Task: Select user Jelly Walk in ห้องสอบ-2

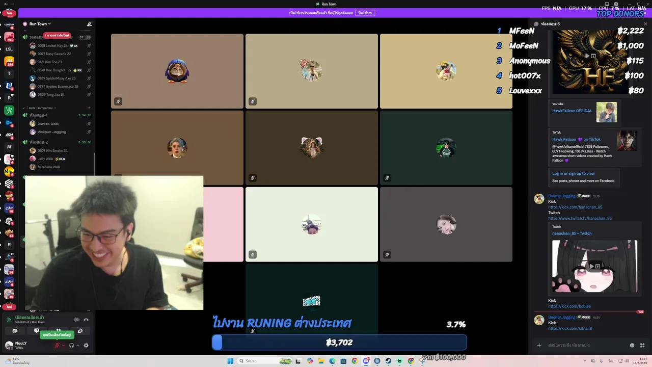Action: pyautogui.click(x=60, y=159)
